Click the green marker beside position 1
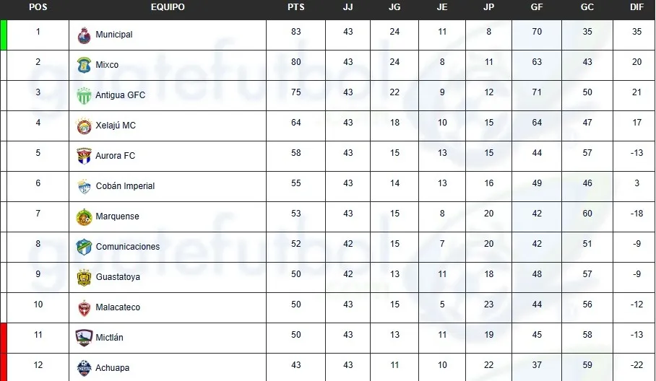Screen dimensions: 656x381 pos(4,35)
